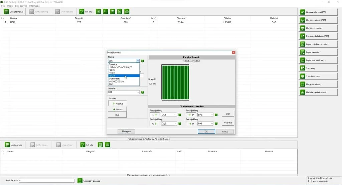
Task: Click the Opis zlecenia text field
Action: (x=46, y=181)
